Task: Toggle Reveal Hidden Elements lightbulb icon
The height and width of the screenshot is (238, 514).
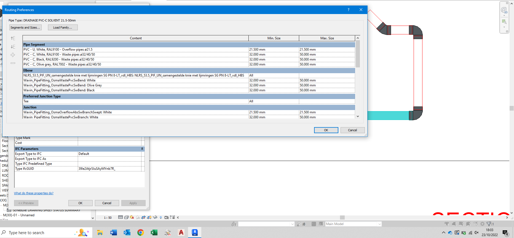Action: click(x=161, y=217)
